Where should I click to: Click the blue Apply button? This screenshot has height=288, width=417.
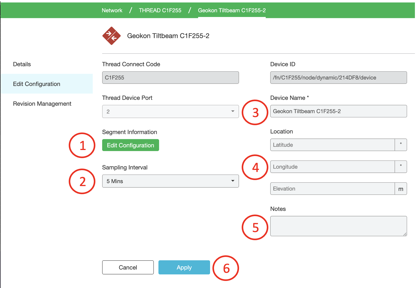pyautogui.click(x=184, y=267)
